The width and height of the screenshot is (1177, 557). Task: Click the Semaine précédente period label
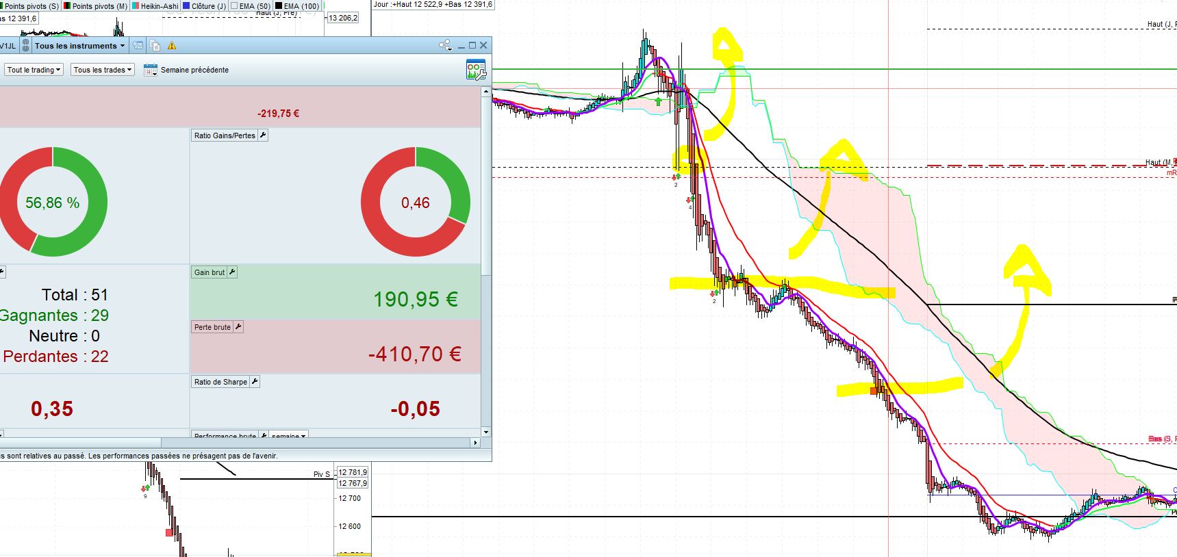pos(194,70)
